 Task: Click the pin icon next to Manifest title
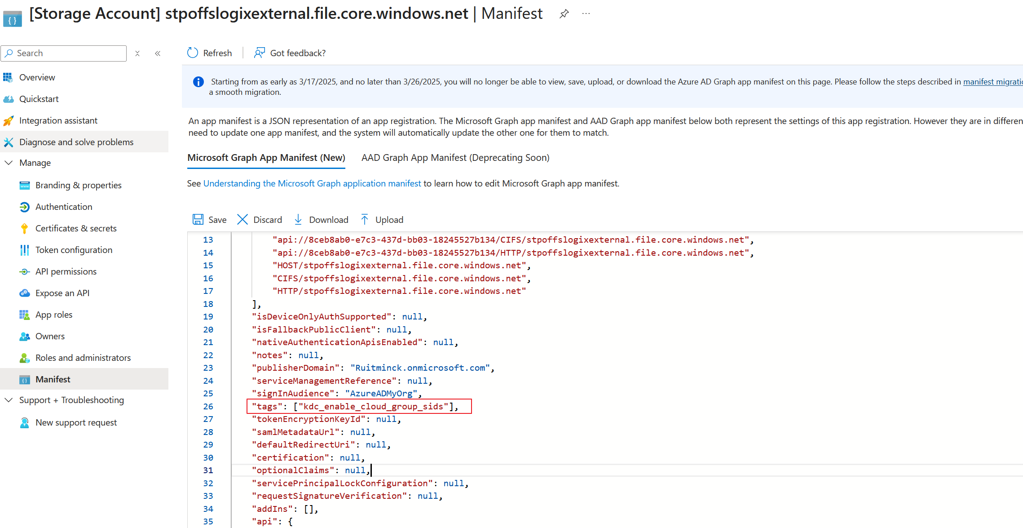click(x=564, y=14)
